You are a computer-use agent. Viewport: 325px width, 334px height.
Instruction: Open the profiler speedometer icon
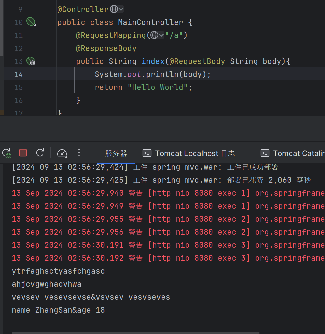[62, 153]
